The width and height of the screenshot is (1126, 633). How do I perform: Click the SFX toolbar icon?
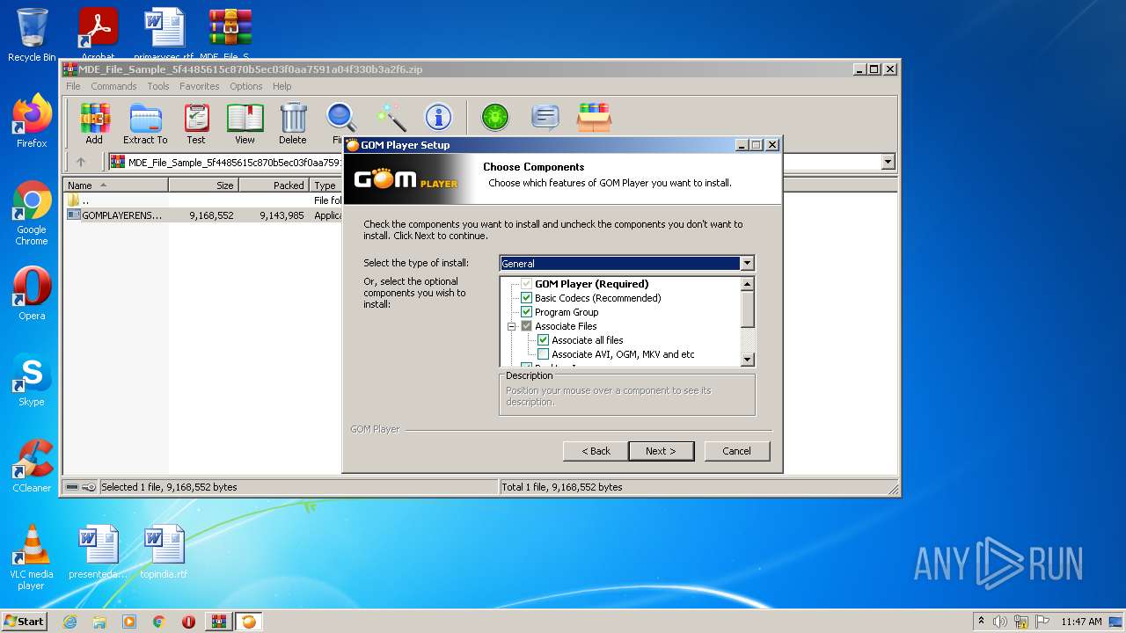595,118
